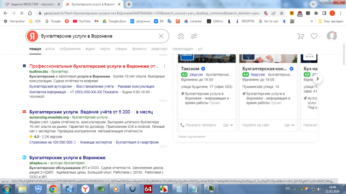Viewport: 346px width, 194px height.
Task: Open a new browser tab
Action: pos(129,4)
